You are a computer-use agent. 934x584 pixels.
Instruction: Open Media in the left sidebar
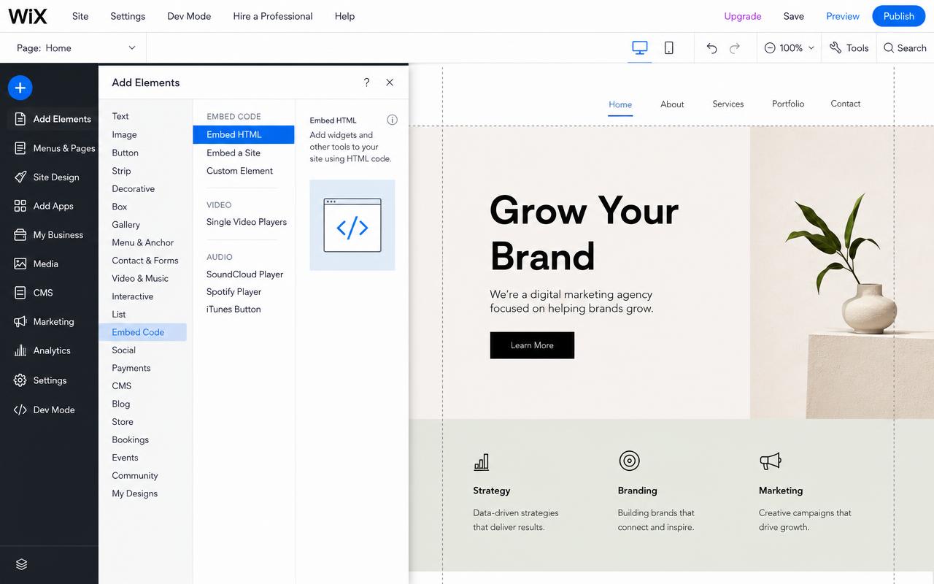[36, 264]
